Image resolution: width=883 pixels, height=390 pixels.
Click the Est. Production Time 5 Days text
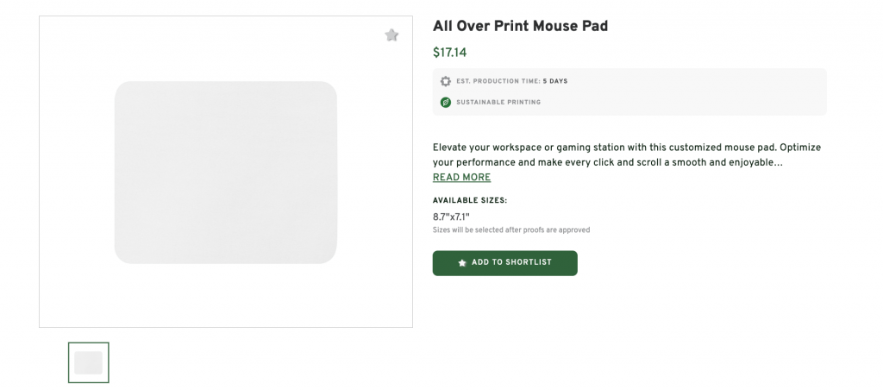pyautogui.click(x=512, y=81)
